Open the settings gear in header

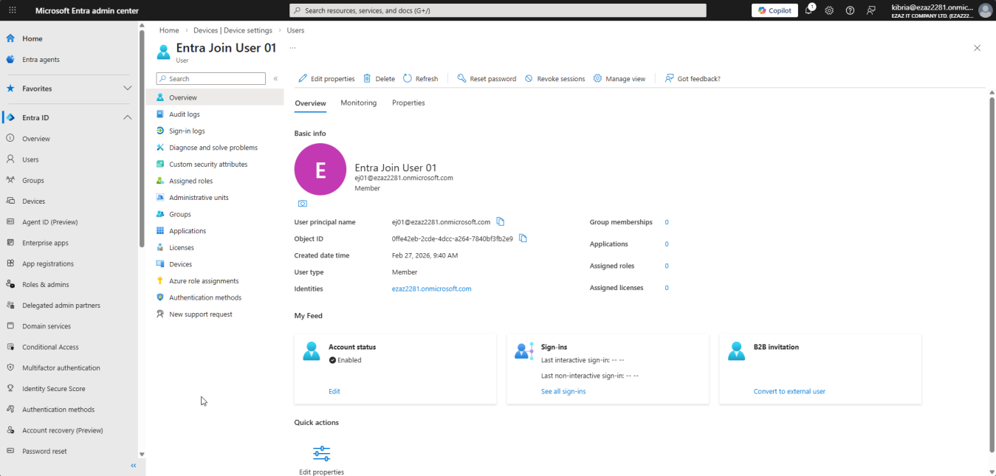tap(829, 10)
